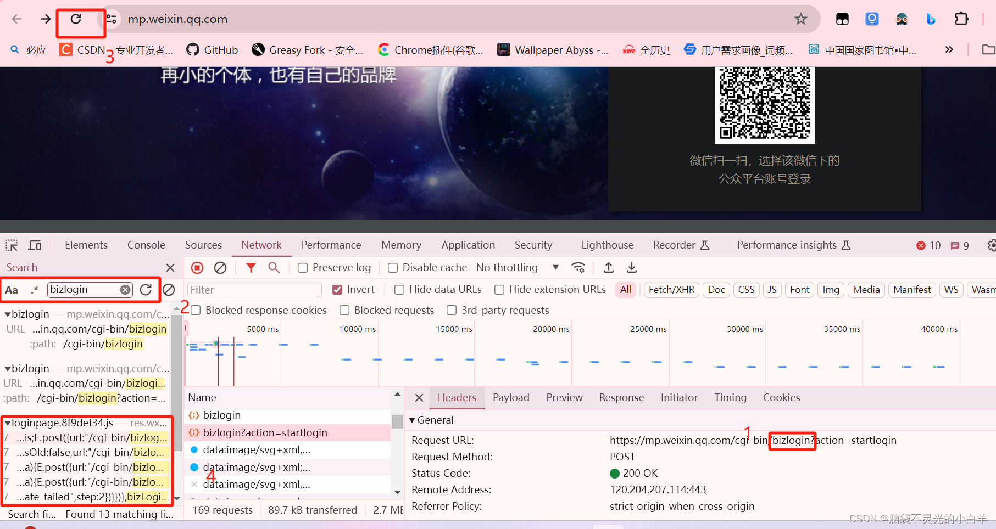The height and width of the screenshot is (529, 996).
Task: Open the Payload tab of request details
Action: 511,398
